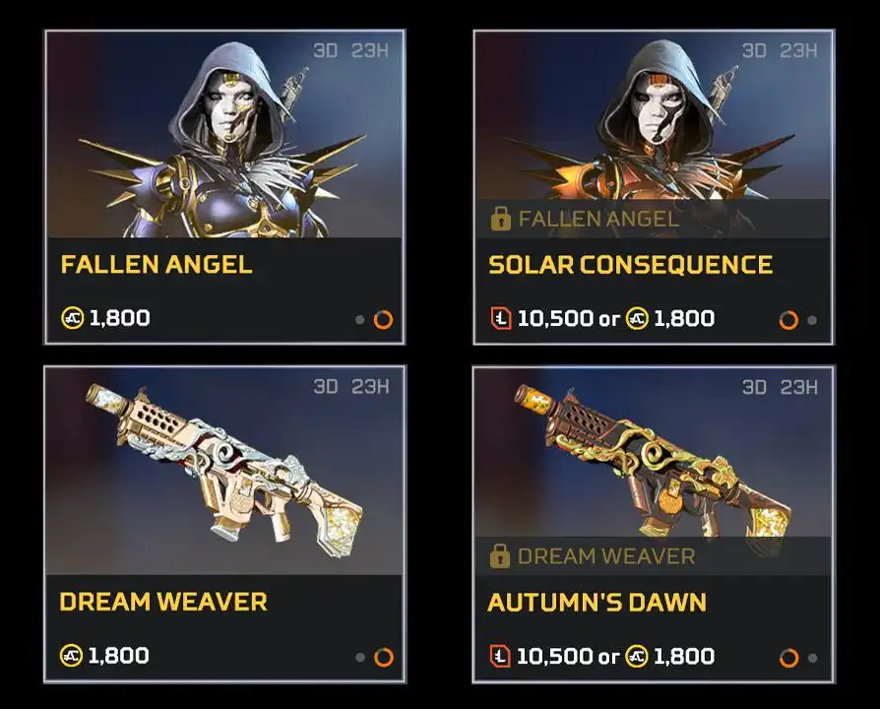Click the Solar Consequence title text
This screenshot has width=880, height=709.
click(x=630, y=265)
